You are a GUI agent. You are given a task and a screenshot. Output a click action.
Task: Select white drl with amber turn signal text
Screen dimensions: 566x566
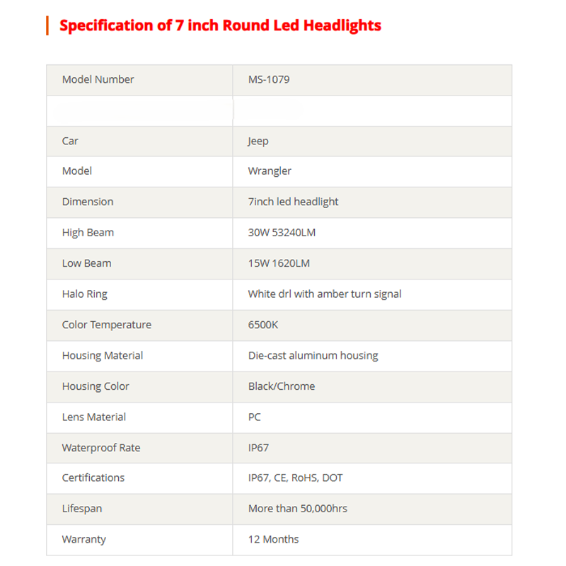325,294
